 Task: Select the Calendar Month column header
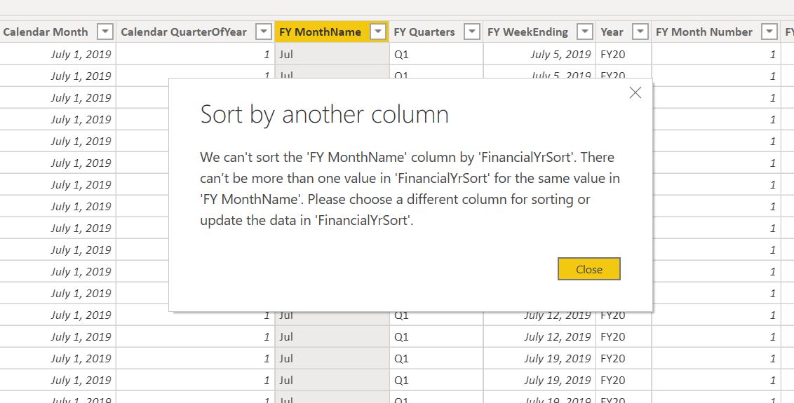click(46, 32)
